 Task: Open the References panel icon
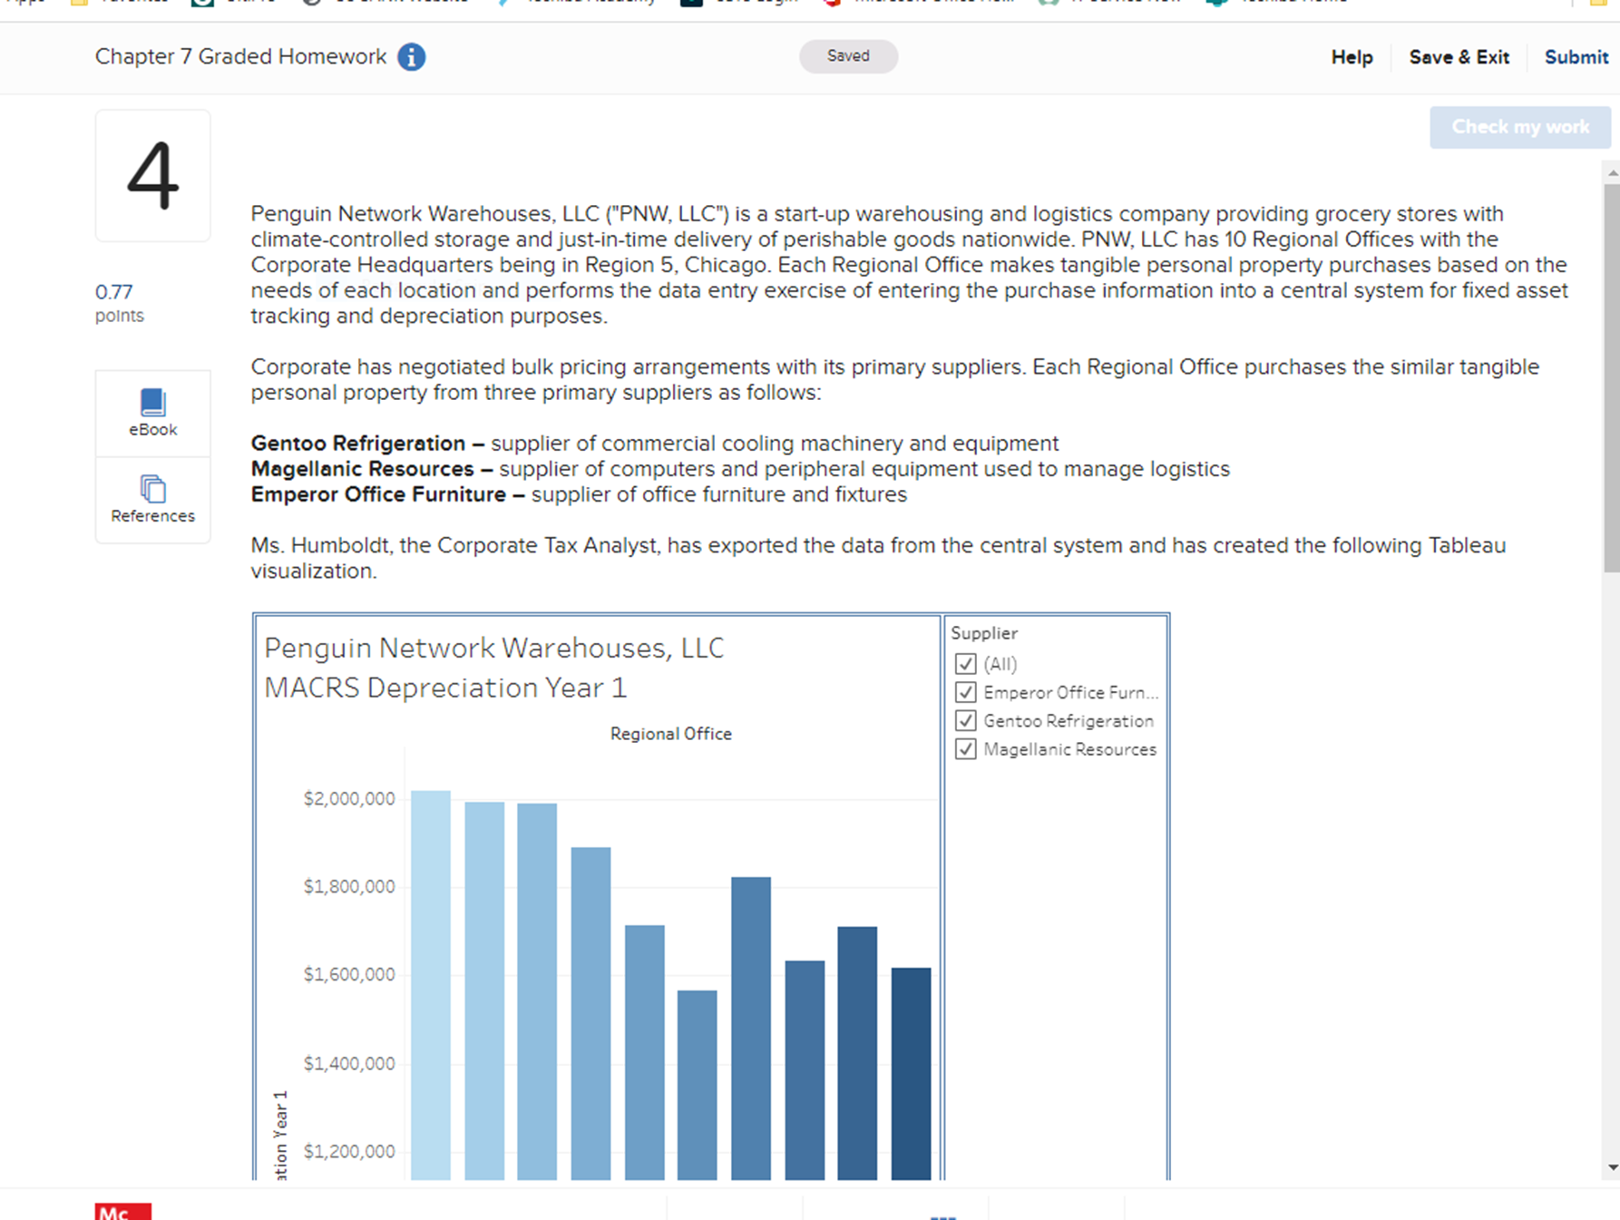click(152, 499)
